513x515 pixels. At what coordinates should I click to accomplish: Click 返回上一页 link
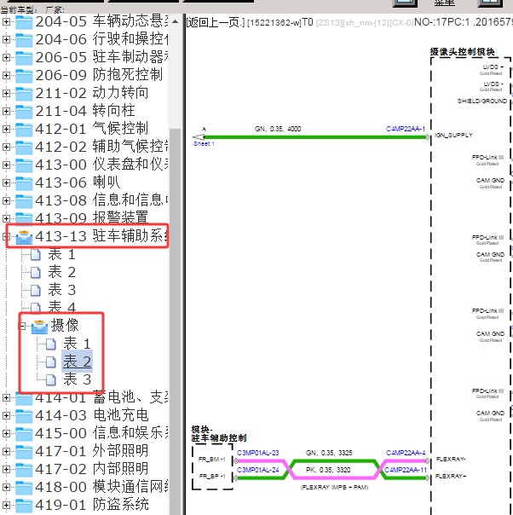point(216,23)
